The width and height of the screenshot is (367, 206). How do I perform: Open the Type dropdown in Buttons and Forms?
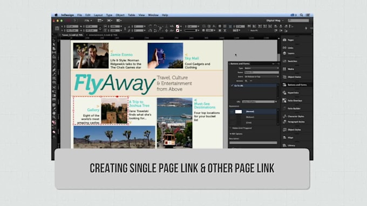262,68
